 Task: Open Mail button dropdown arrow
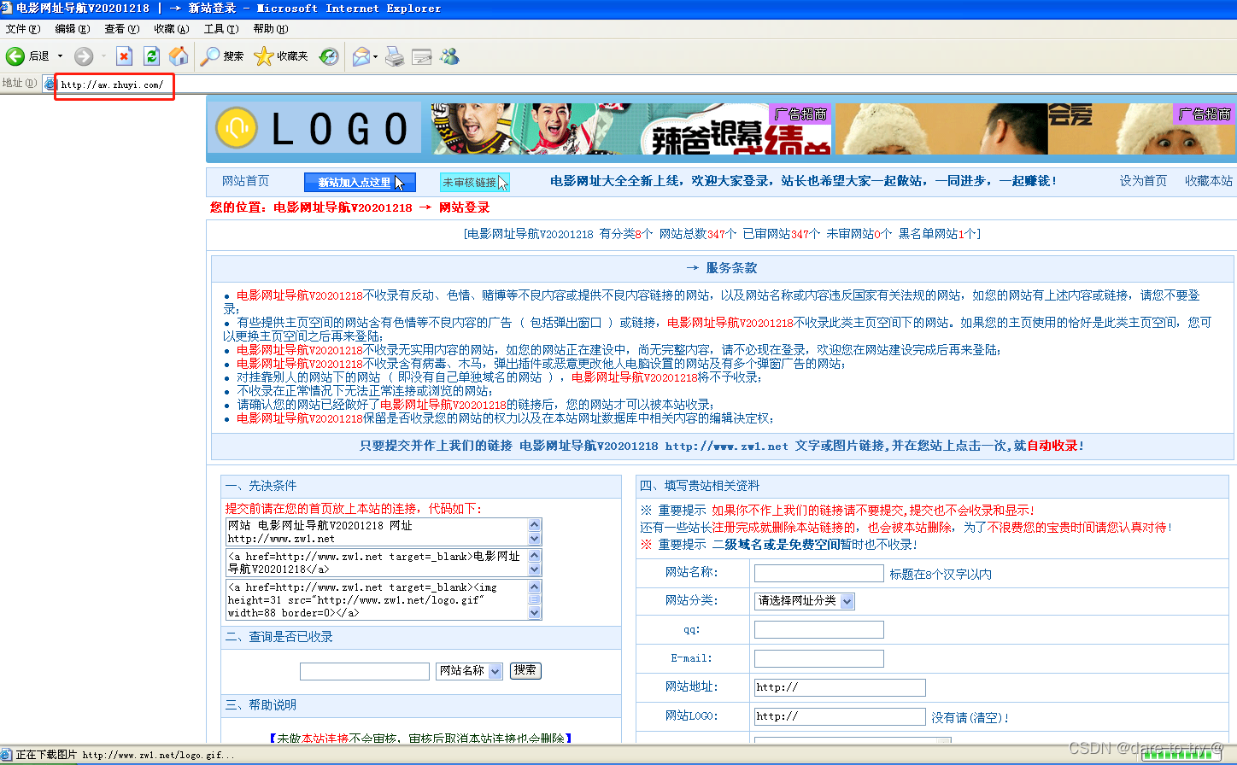coord(376,56)
